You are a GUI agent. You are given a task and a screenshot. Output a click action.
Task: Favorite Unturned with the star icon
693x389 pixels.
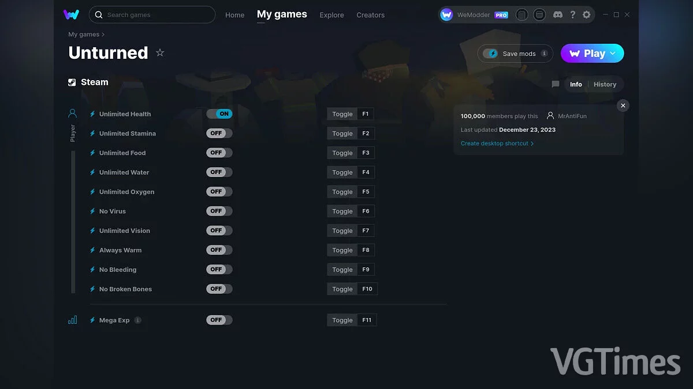(160, 52)
